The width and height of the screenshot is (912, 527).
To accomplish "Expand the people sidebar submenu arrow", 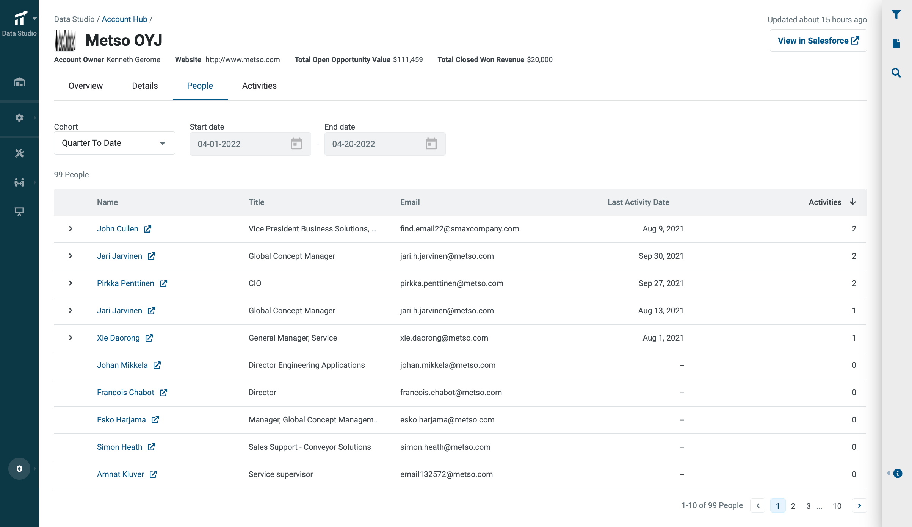I will pos(35,183).
